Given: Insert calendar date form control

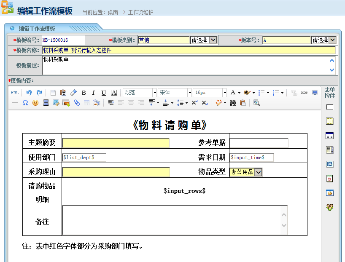Looking at the screenshot, I should [x=330, y=179].
